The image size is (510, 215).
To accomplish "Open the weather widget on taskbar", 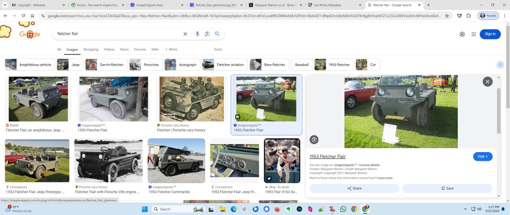I will (x=18, y=209).
